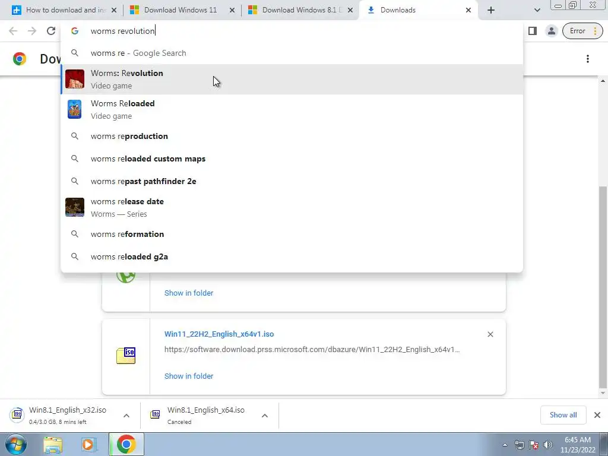
Task: Click the Worms Reloaded cover thumbnail
Action: 75,109
